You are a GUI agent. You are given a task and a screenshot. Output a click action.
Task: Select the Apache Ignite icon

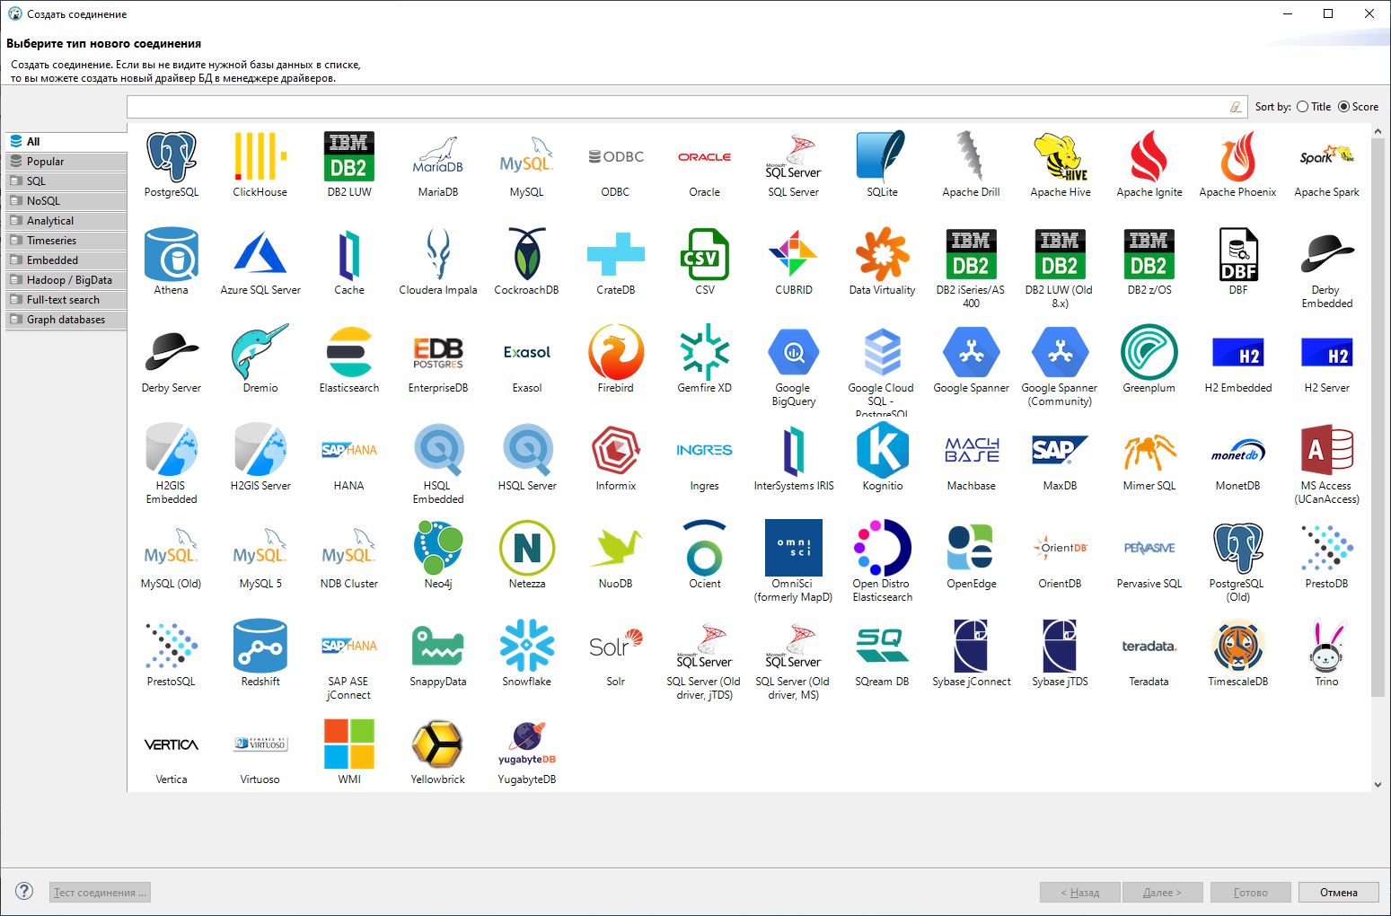tap(1149, 157)
